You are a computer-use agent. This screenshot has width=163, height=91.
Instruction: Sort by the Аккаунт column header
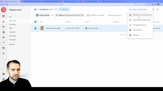pyautogui.click(x=68, y=22)
